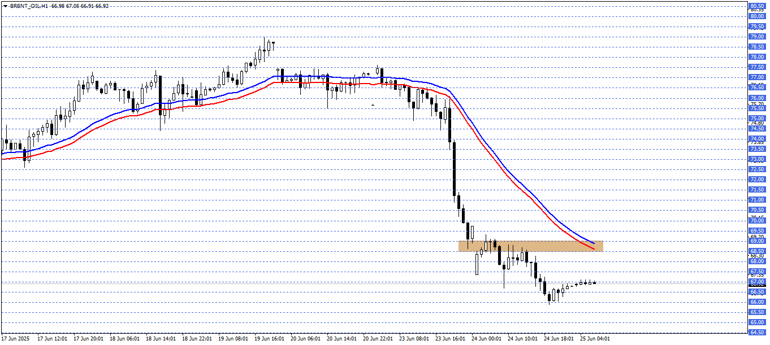Click the 75.00 price level label

coord(756,119)
